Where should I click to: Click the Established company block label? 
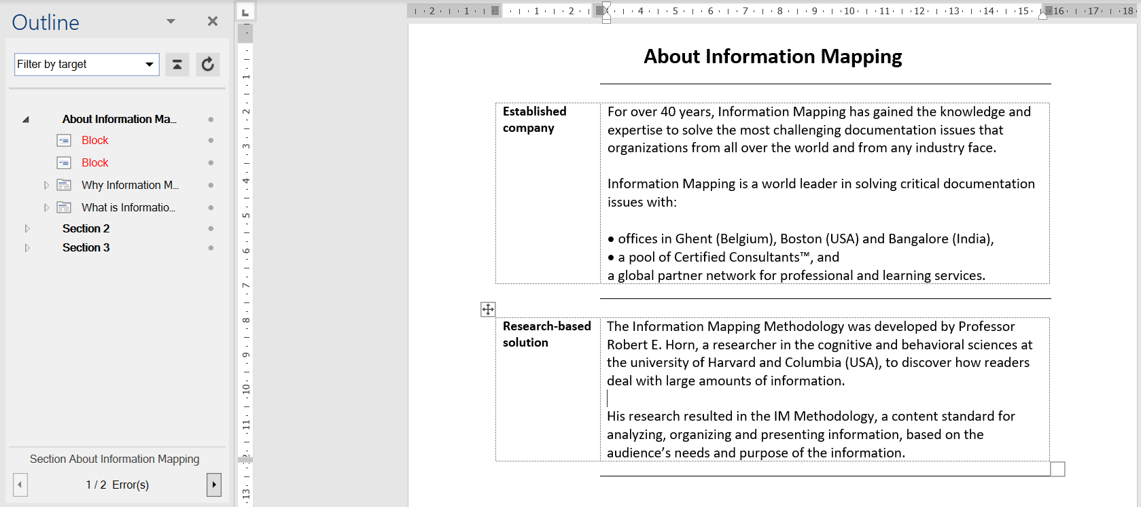click(535, 120)
